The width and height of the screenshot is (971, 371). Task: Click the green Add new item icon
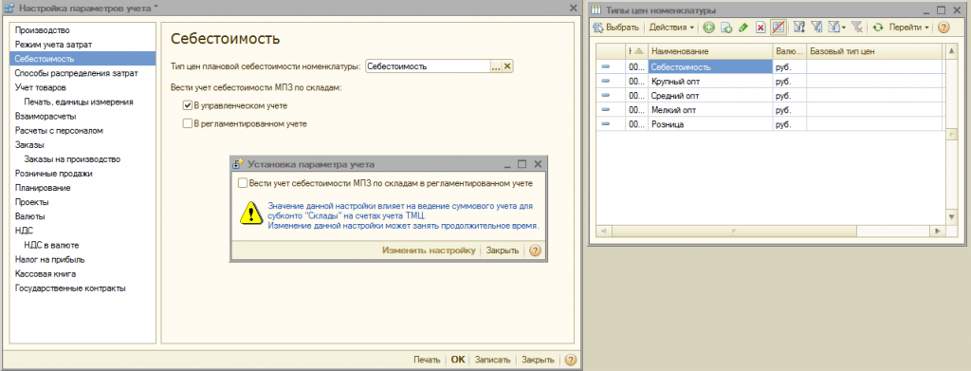coord(709,28)
